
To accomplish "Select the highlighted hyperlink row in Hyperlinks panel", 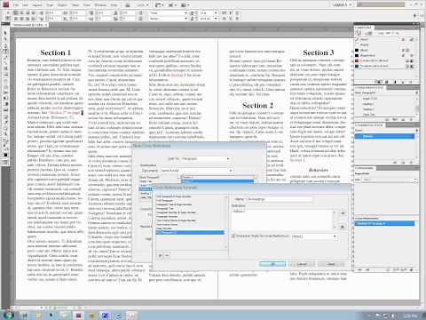I will pyautogui.click(x=384, y=136).
